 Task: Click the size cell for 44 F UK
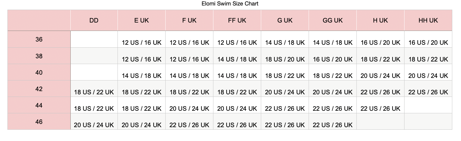[189, 108]
